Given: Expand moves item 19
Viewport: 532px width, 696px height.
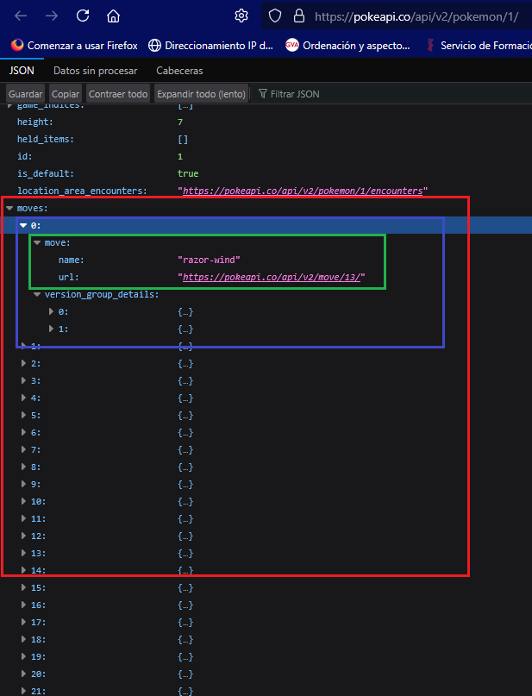Looking at the screenshot, I should coord(23,656).
